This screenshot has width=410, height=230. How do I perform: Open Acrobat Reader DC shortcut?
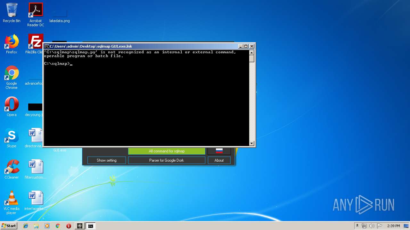point(36,15)
